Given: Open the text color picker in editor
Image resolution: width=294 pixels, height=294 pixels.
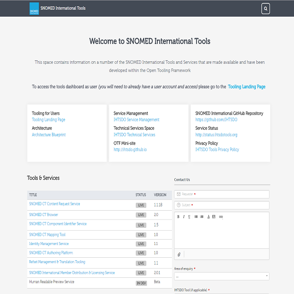Looking at the screenshot, I should pyautogui.click(x=208, y=217).
